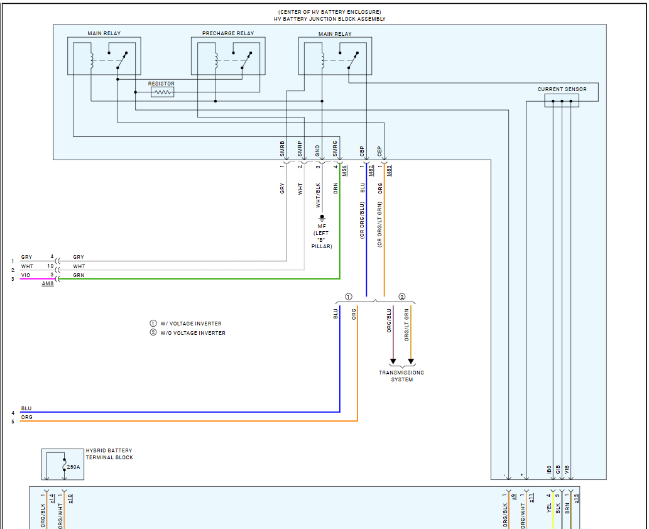Select connector reference 'M56'
The width and height of the screenshot is (649, 529).
click(x=345, y=170)
